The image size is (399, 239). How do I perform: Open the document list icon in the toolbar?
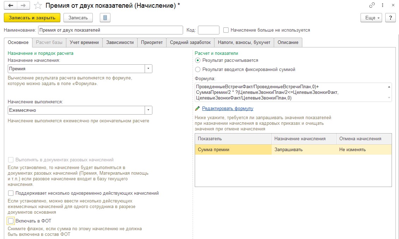(105, 18)
